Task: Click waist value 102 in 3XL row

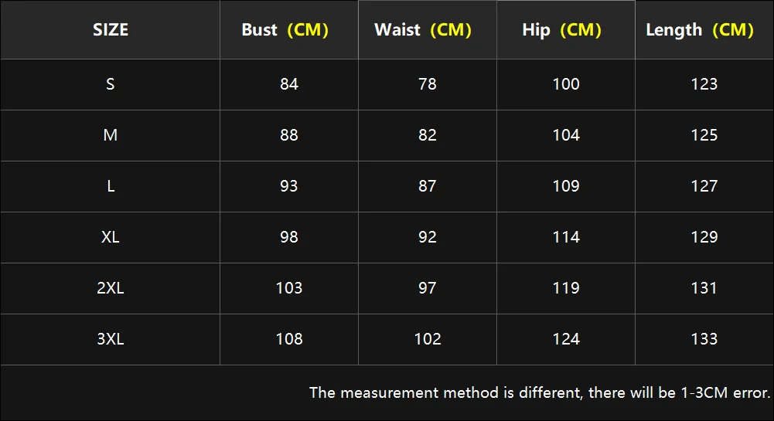Action: click(428, 339)
